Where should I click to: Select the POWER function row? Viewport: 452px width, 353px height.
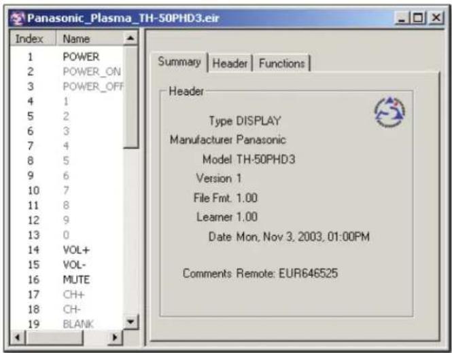pyautogui.click(x=67, y=57)
